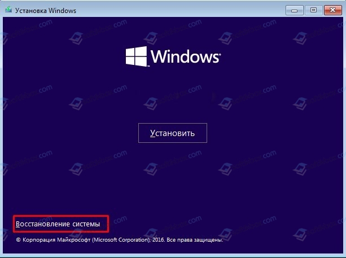Maximize the Установка Windows window
The width and height of the screenshot is (346, 258).
point(313,10)
